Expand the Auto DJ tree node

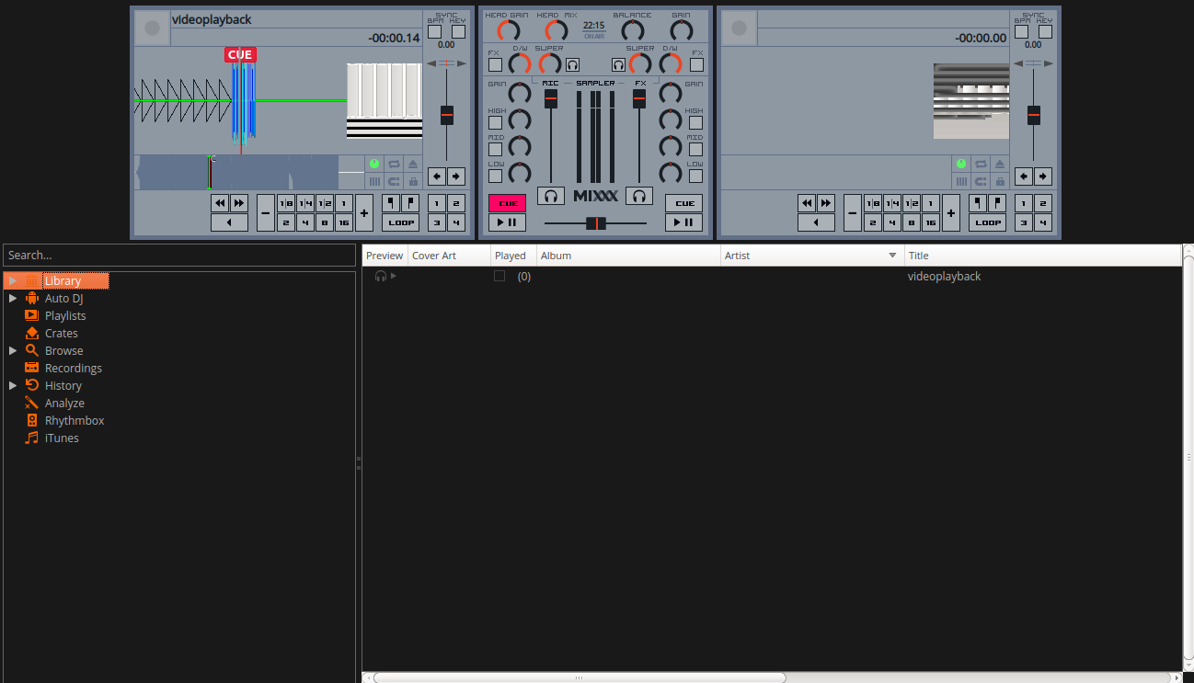pos(13,299)
